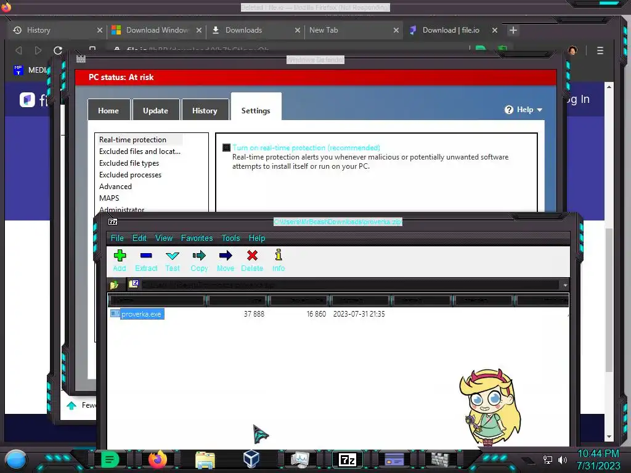Click the Firefox reload button

[58, 51]
